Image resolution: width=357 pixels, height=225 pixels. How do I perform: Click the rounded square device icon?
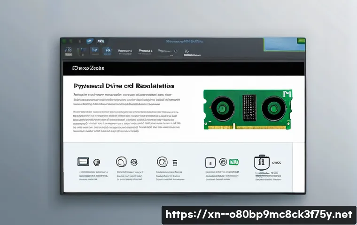[211, 162]
